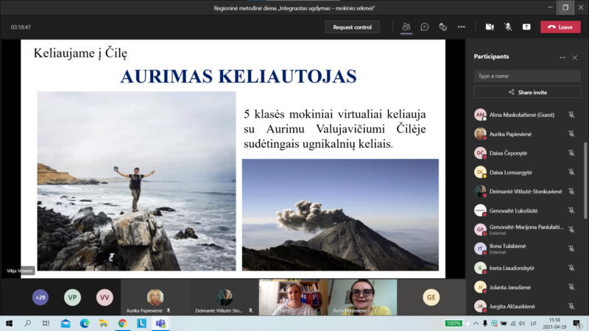Viewport: 589px width, 331px height.
Task: Open File Explorer from taskbar
Action: click(103, 323)
